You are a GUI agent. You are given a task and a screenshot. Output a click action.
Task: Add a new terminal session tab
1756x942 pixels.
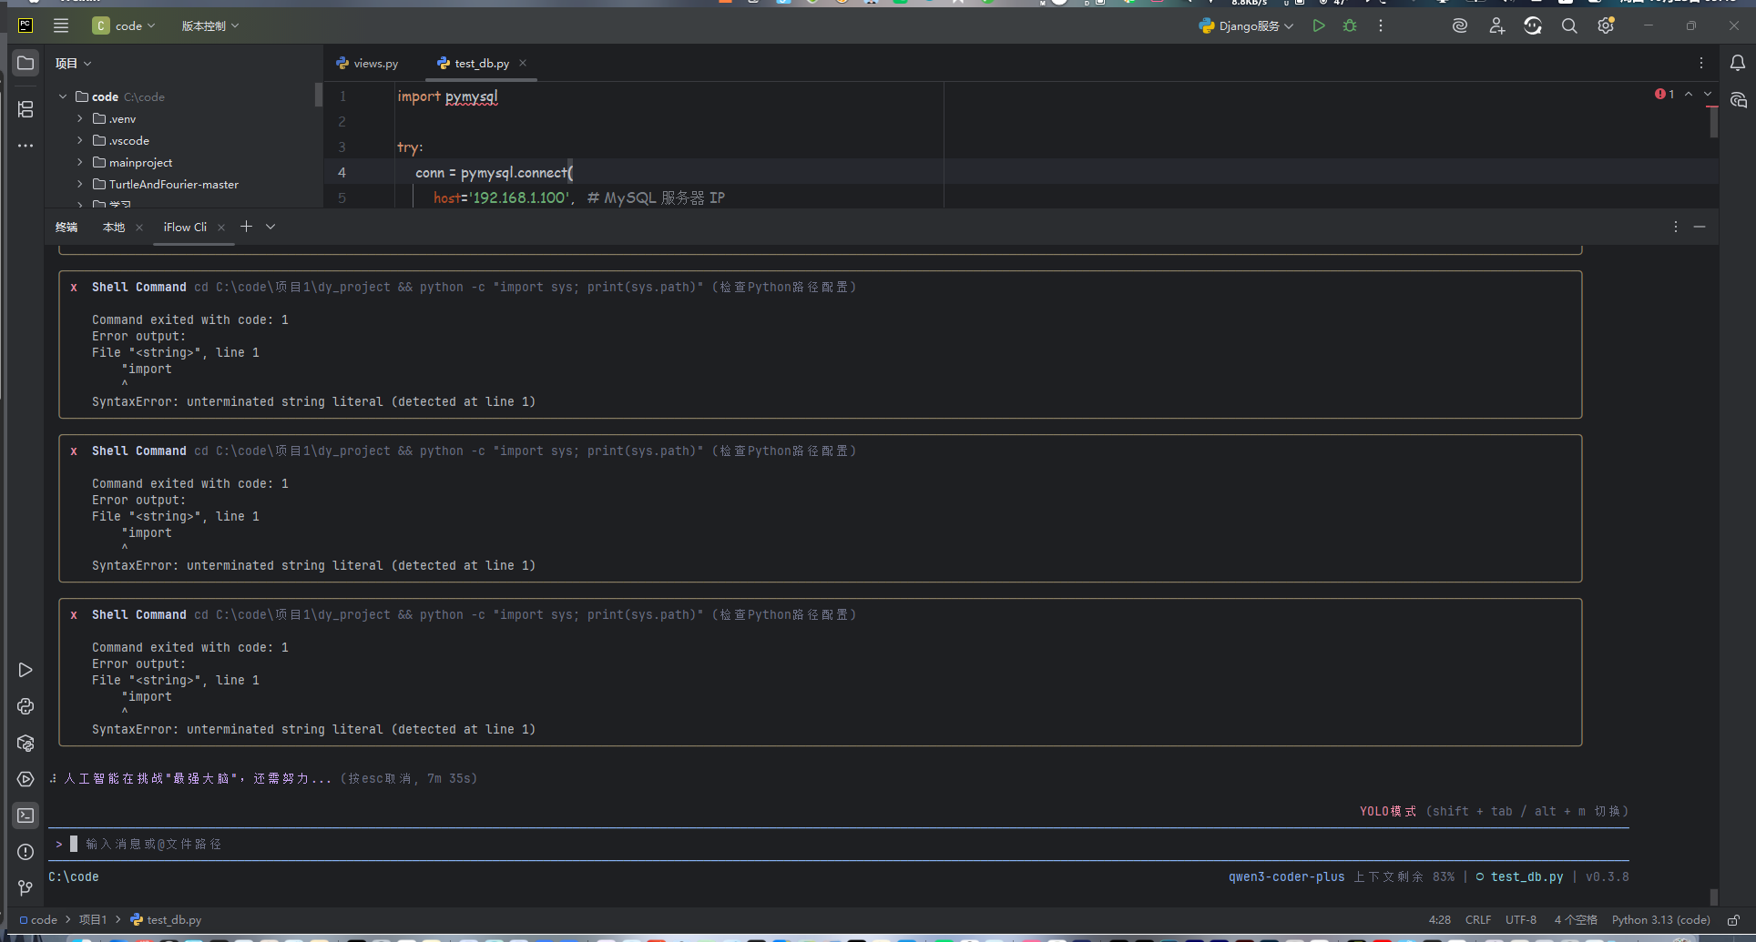246,227
